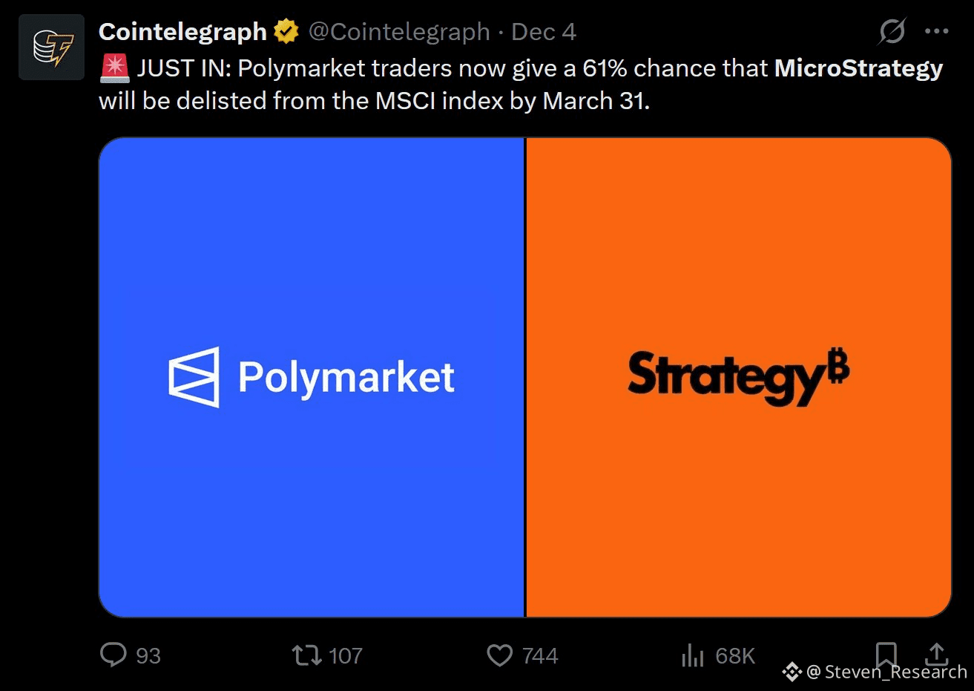Screen dimensions: 974x691
Task: View analytics via the bar chart icon
Action: click(692, 655)
